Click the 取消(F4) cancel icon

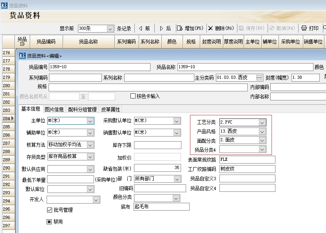tap(273, 28)
